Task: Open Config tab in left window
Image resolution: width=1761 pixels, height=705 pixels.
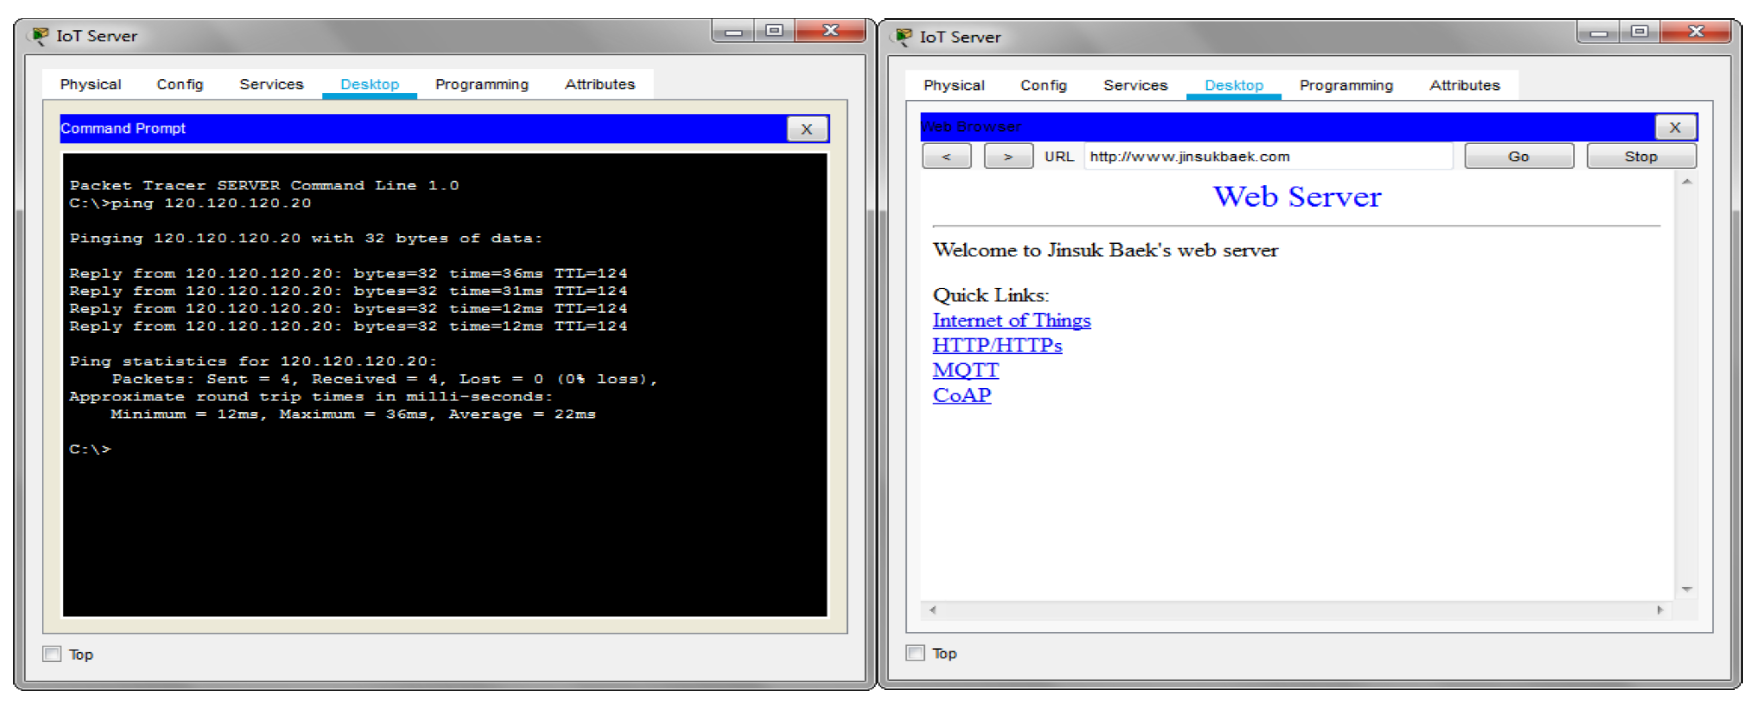Action: coord(180,84)
